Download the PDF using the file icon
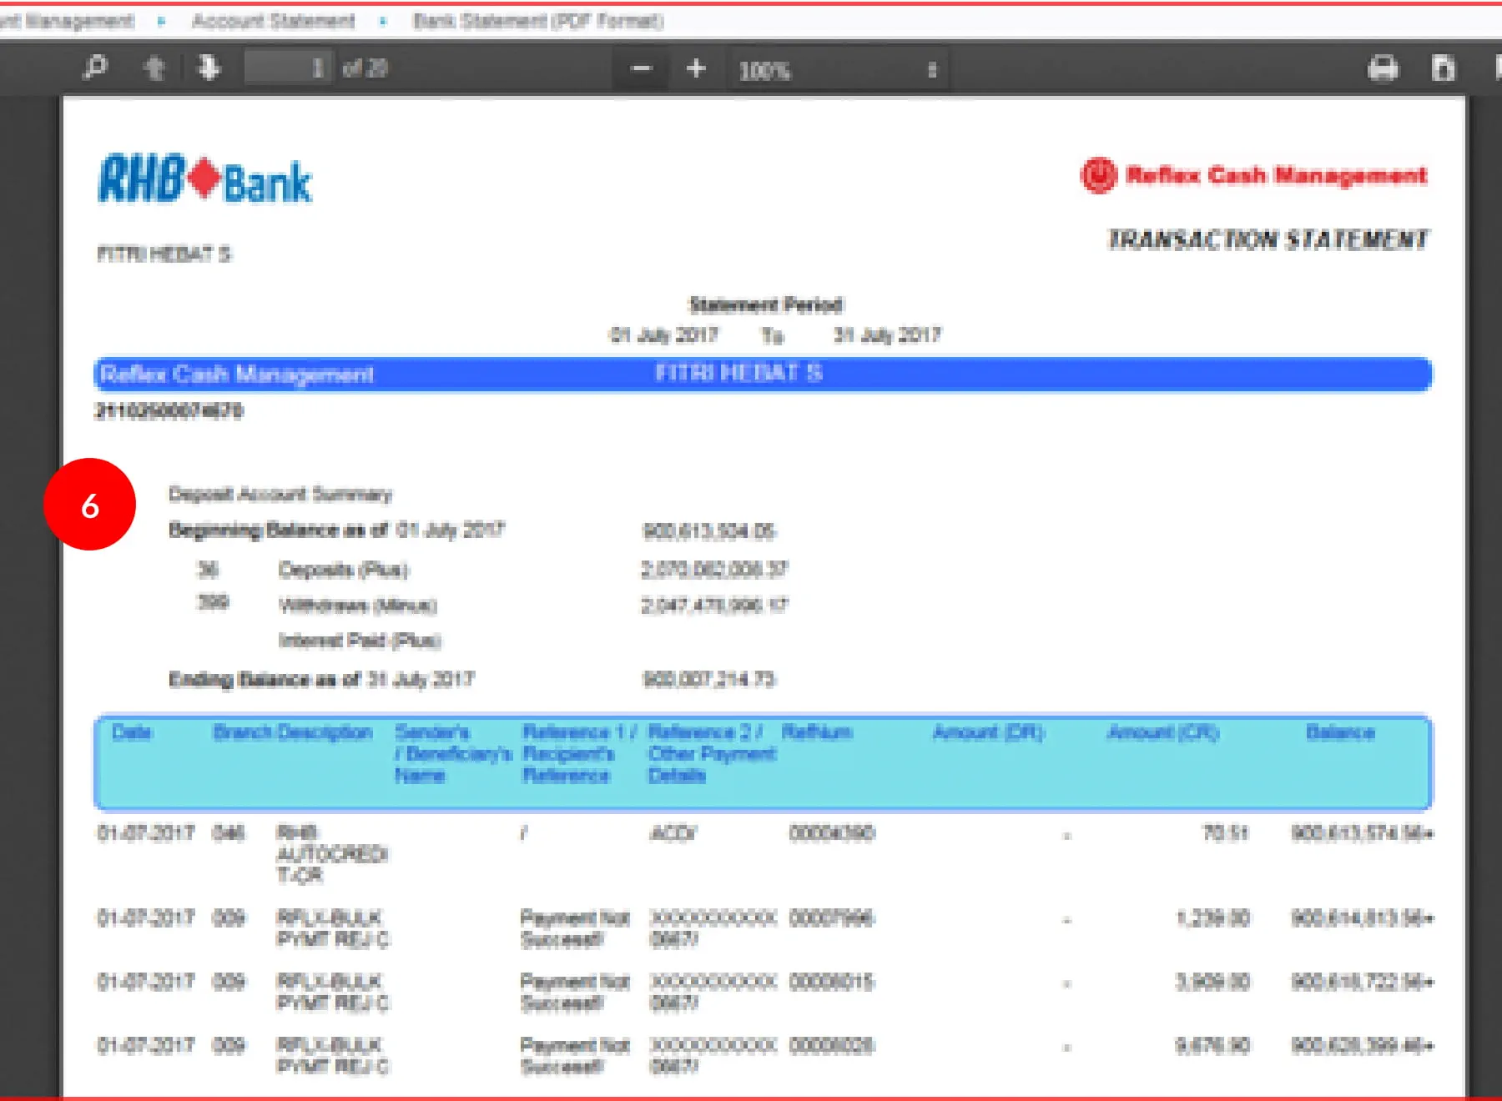Viewport: 1502px width, 1101px height. (x=1443, y=68)
